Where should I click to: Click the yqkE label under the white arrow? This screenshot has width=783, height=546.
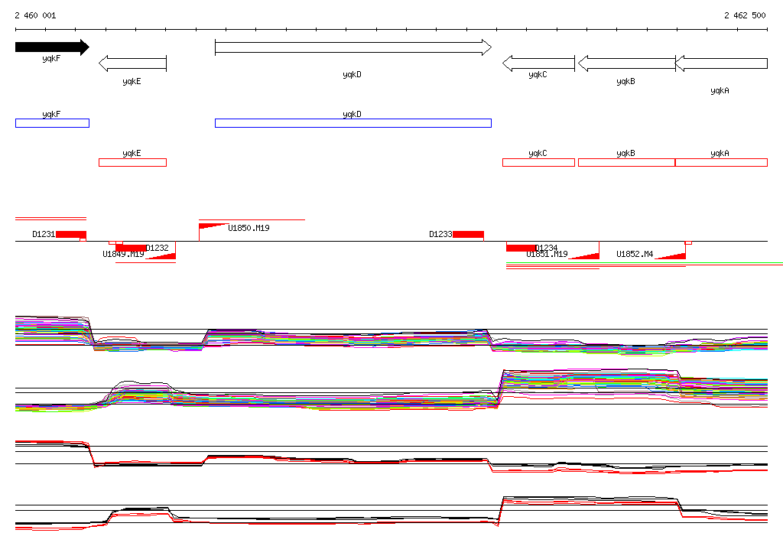[132, 82]
